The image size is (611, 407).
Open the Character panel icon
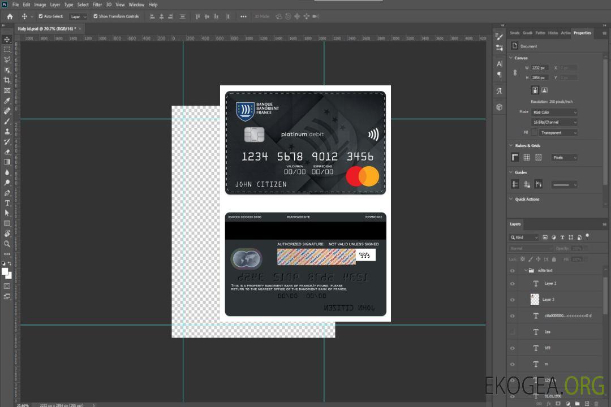(499, 64)
